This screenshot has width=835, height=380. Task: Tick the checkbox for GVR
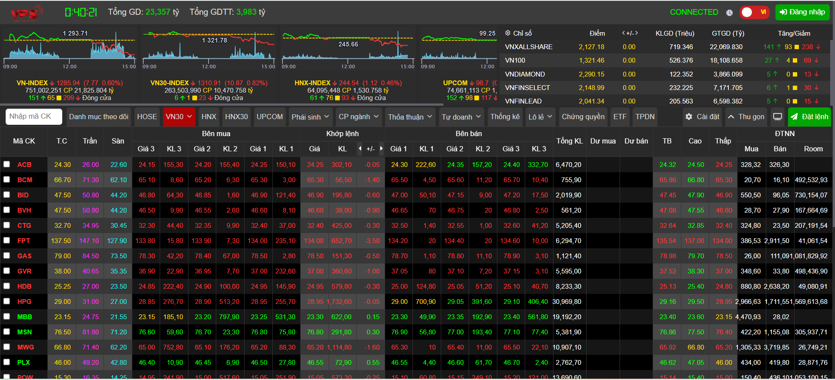tap(7, 271)
